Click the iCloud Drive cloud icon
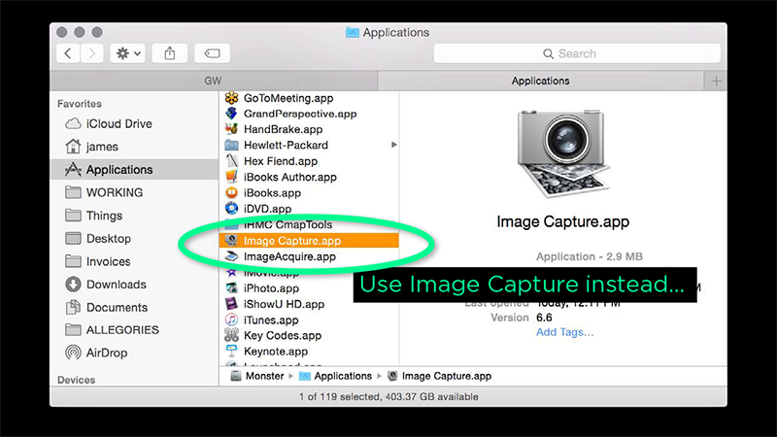Screen dimensions: 777x437 pos(74,124)
